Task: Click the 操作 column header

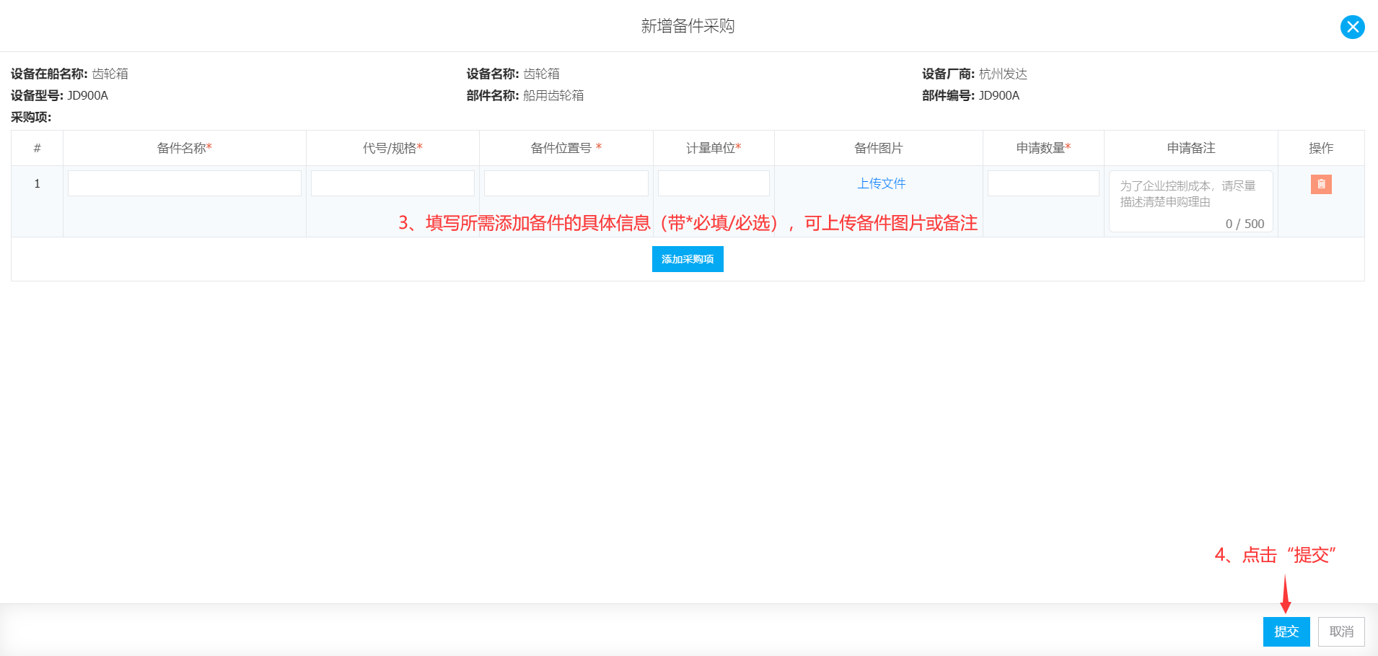Action: pos(1321,148)
